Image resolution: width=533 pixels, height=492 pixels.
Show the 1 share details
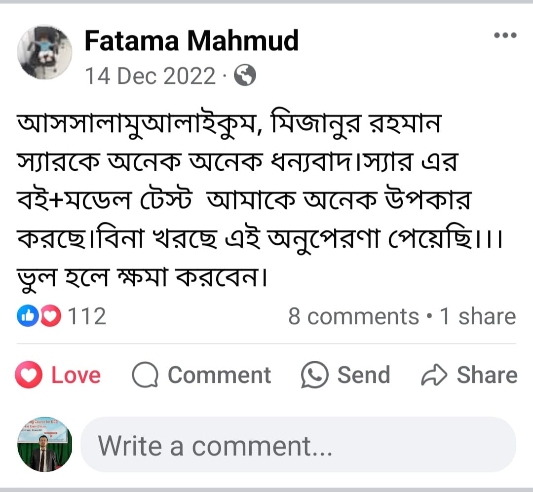[x=477, y=316]
